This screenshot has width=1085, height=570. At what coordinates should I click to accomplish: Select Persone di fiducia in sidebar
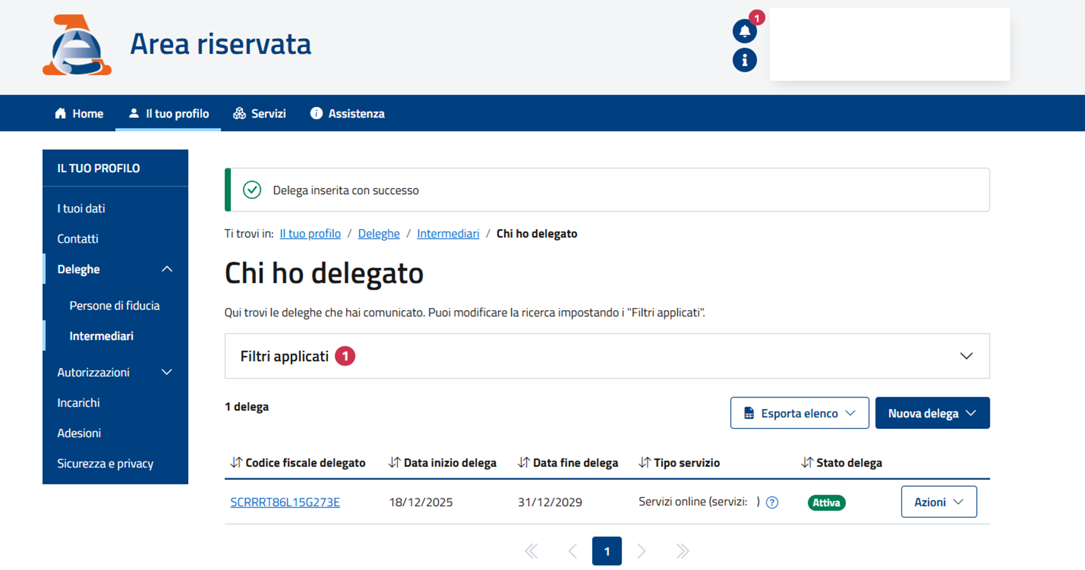coord(114,305)
